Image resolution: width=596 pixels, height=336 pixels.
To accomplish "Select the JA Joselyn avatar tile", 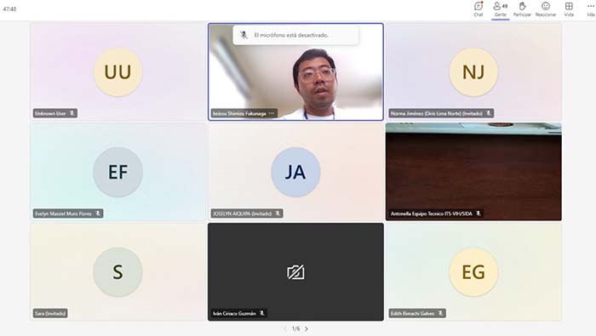I will tap(295, 172).
